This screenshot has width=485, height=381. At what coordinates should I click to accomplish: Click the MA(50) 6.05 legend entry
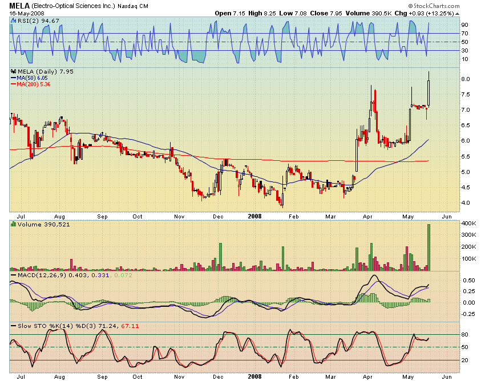[x=29, y=78]
